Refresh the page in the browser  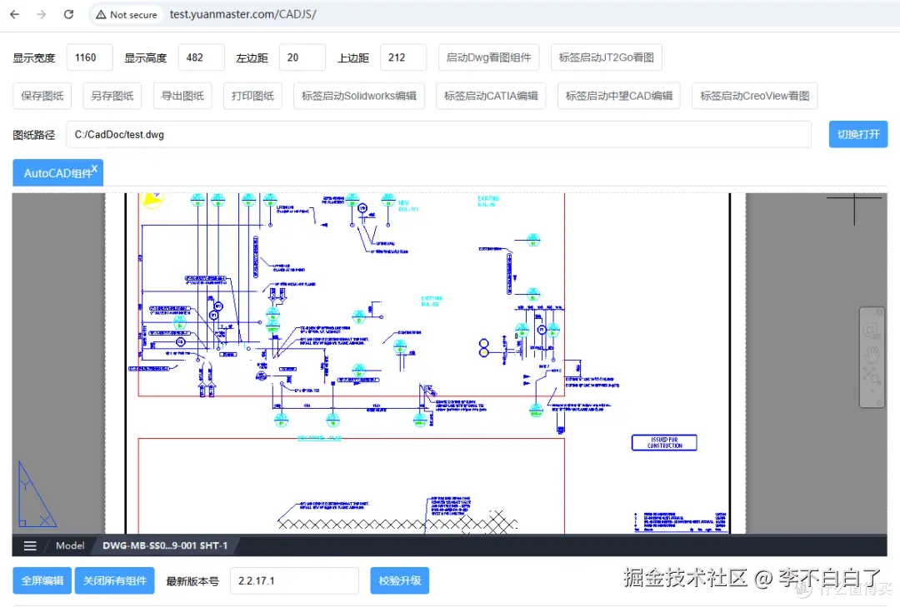[68, 13]
